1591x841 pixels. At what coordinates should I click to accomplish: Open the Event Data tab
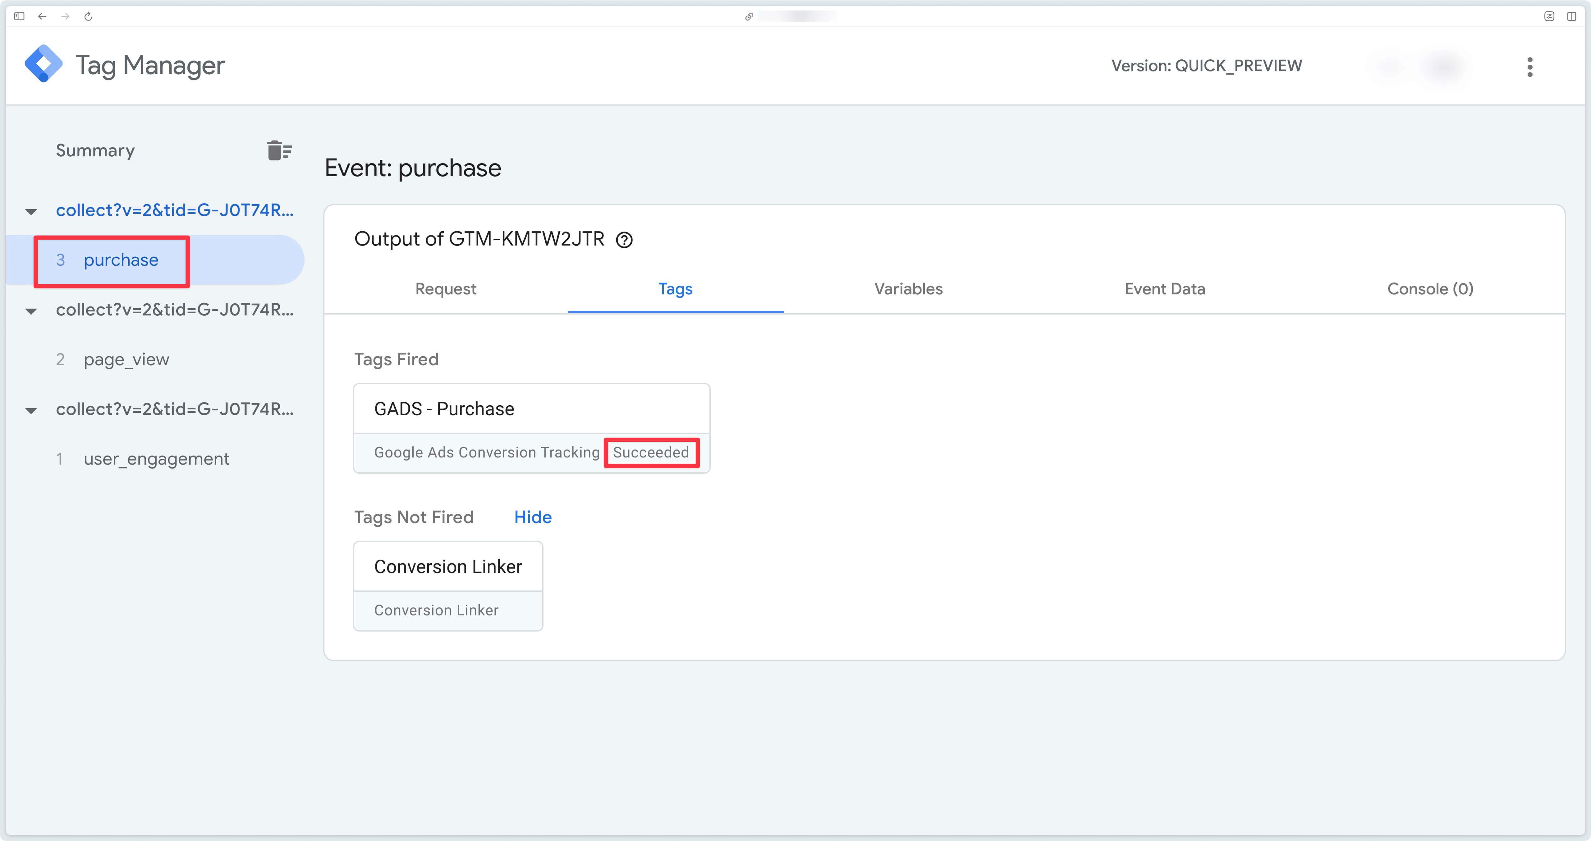click(1164, 289)
